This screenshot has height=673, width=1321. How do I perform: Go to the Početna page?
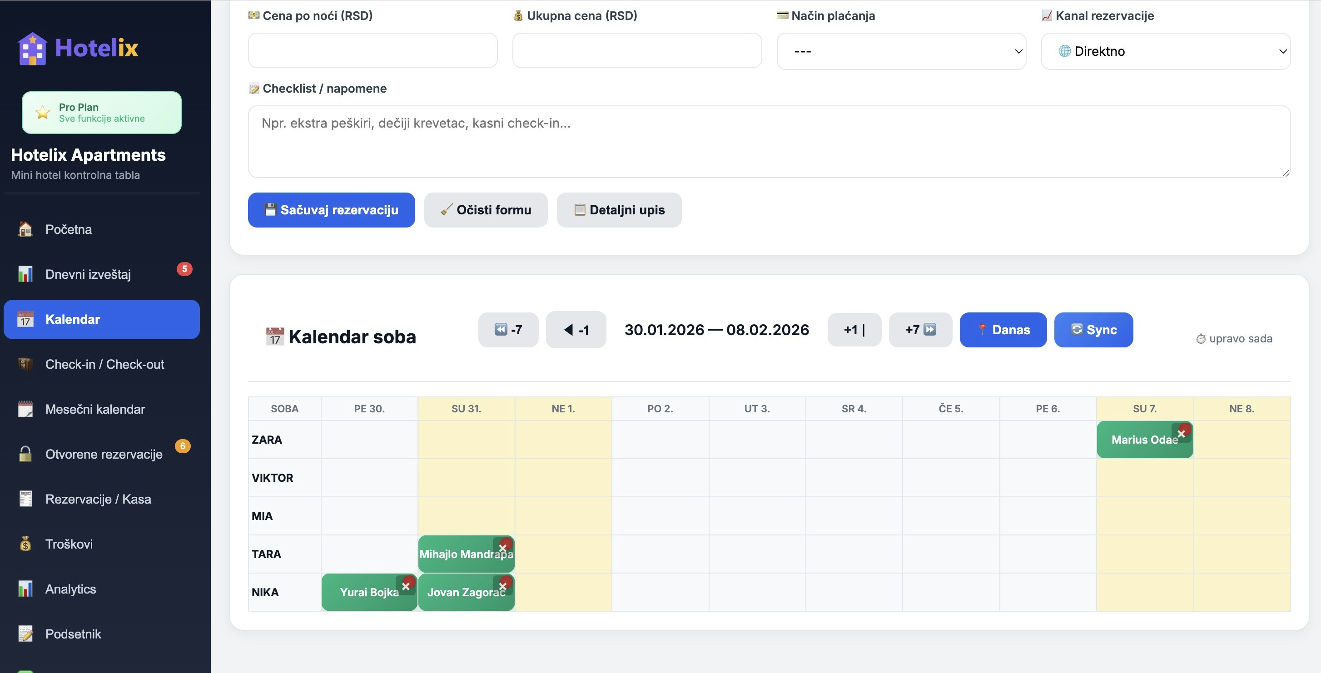[24, 228]
